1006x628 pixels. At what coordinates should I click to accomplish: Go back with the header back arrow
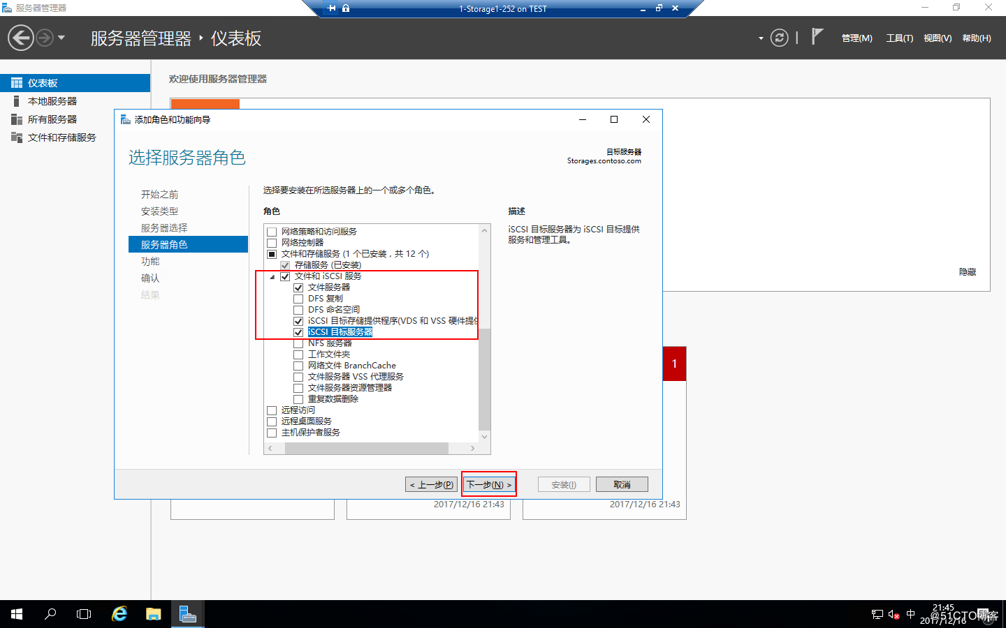click(x=21, y=38)
